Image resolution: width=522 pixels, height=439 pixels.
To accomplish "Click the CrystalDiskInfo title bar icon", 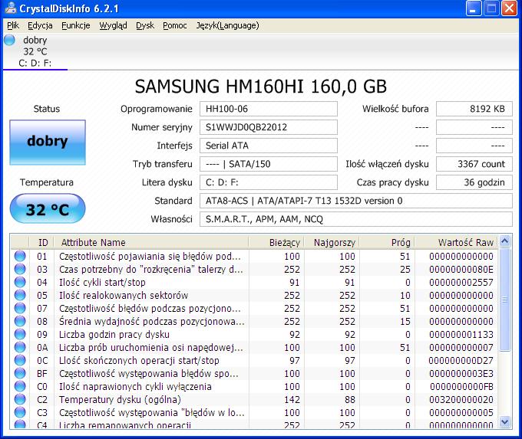I will click(x=10, y=8).
